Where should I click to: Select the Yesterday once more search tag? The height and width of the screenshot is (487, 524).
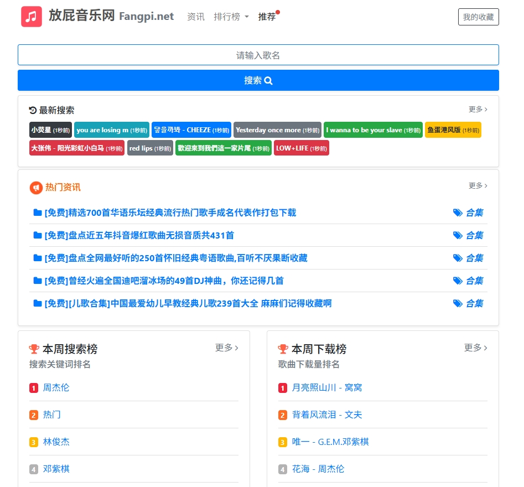(x=277, y=130)
